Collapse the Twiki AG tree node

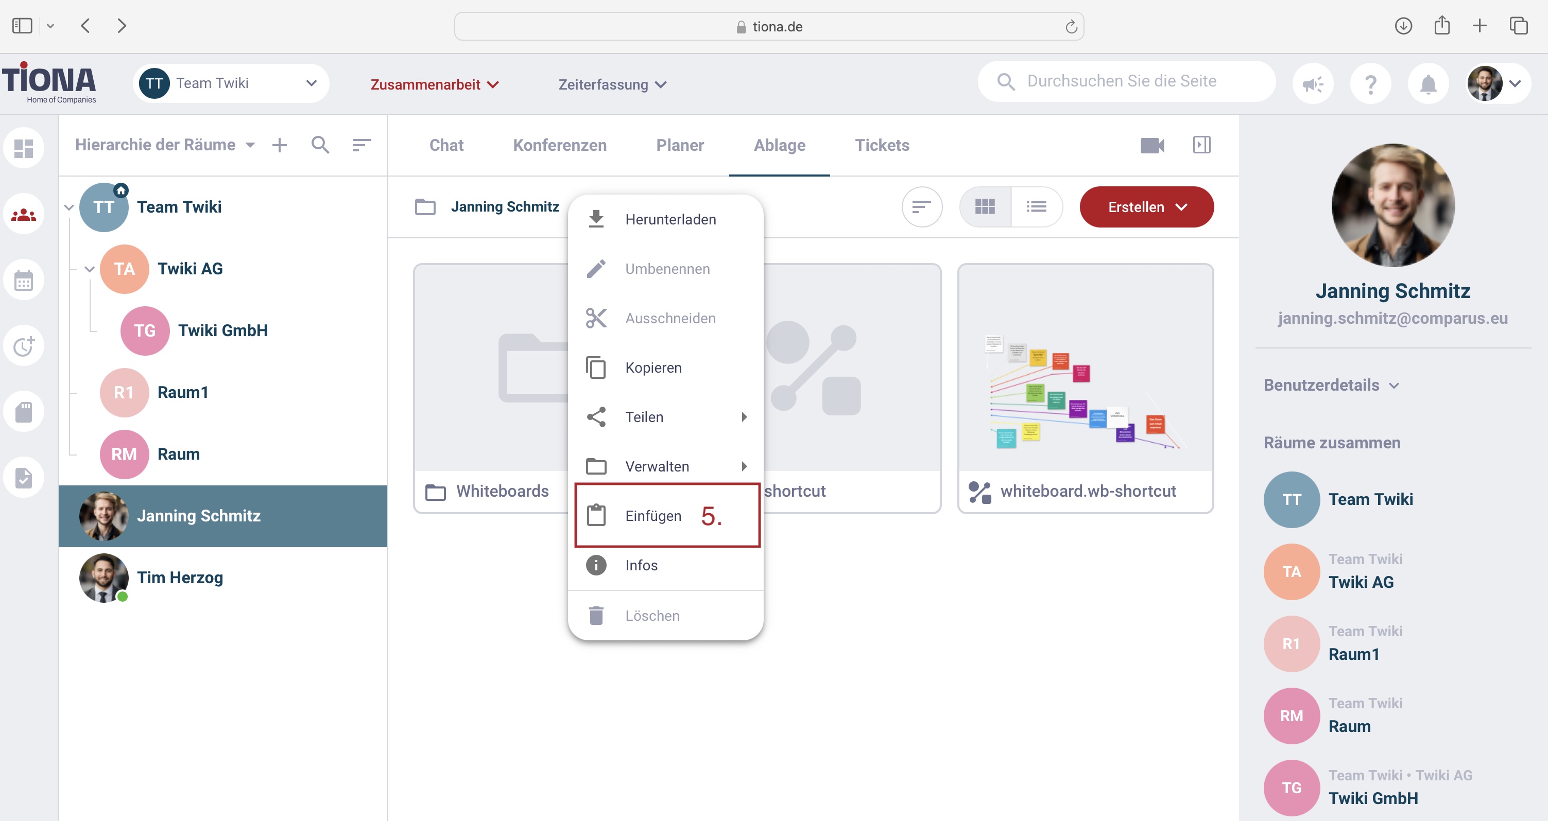click(x=90, y=269)
